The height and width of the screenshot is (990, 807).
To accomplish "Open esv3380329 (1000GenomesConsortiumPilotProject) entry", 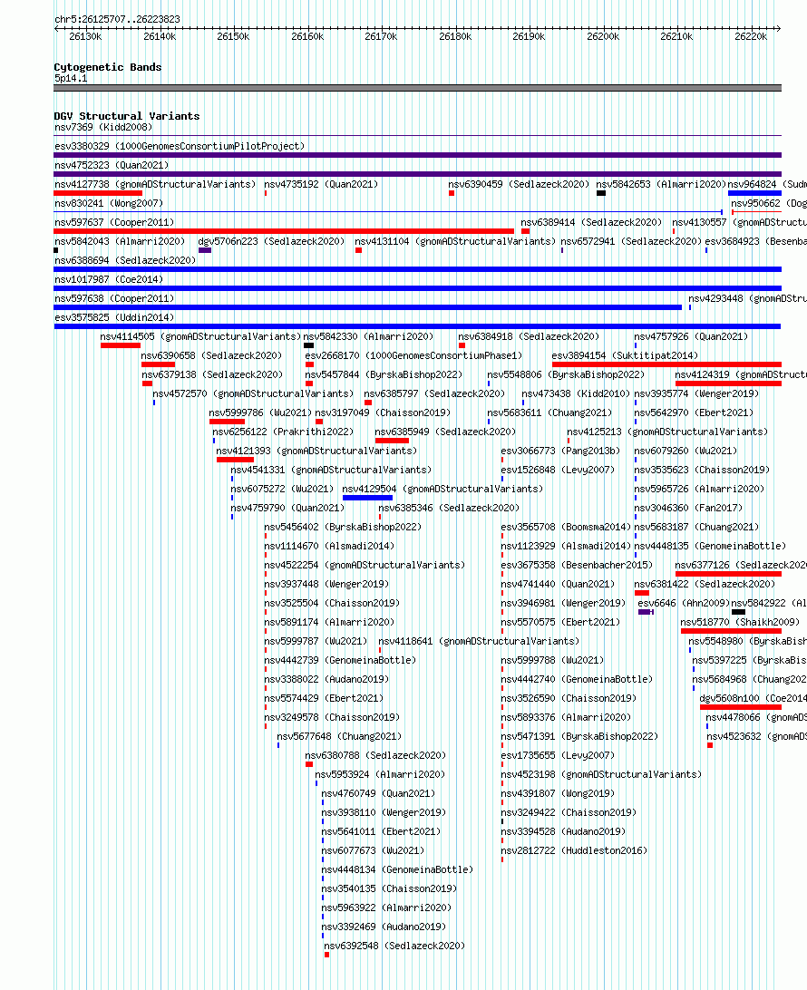I will [180, 146].
